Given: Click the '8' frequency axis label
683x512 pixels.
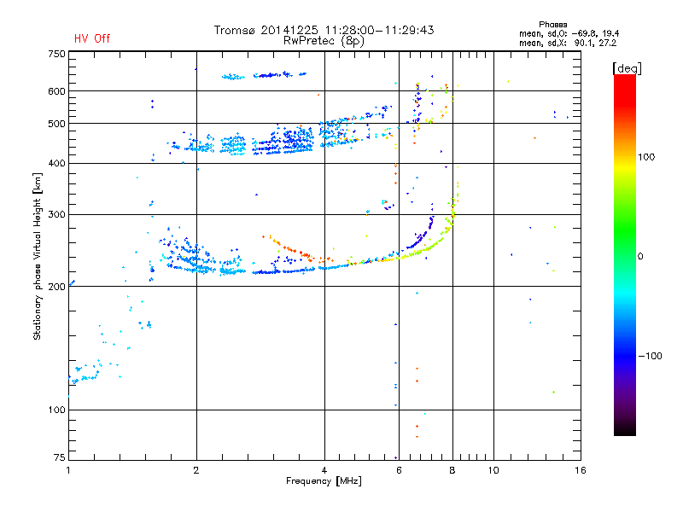Looking at the screenshot, I should click(452, 470).
